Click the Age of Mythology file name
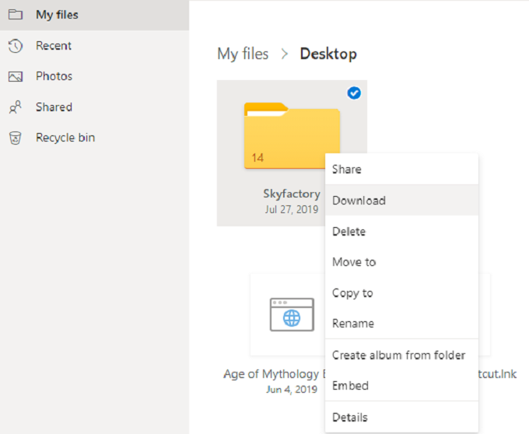This screenshot has width=529, height=434. point(274,374)
